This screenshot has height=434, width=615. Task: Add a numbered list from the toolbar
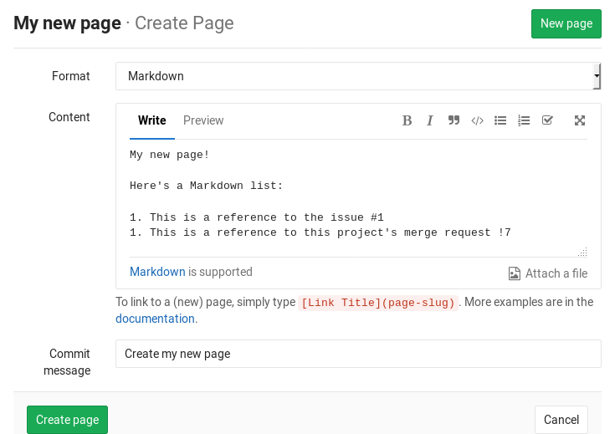pyautogui.click(x=524, y=120)
